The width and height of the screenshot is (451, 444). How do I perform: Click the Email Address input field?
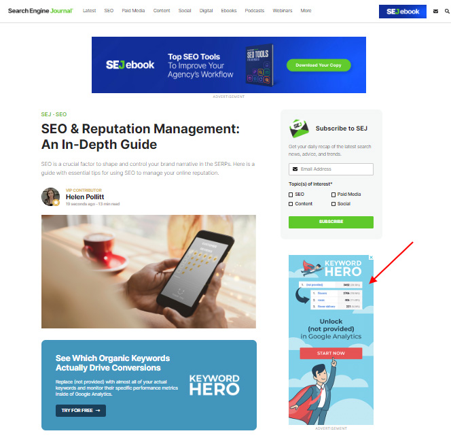[331, 169]
